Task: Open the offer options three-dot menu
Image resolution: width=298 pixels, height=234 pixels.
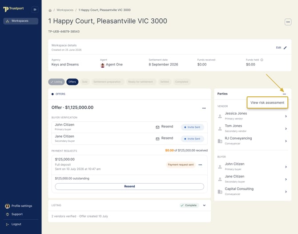Action: pos(204,108)
